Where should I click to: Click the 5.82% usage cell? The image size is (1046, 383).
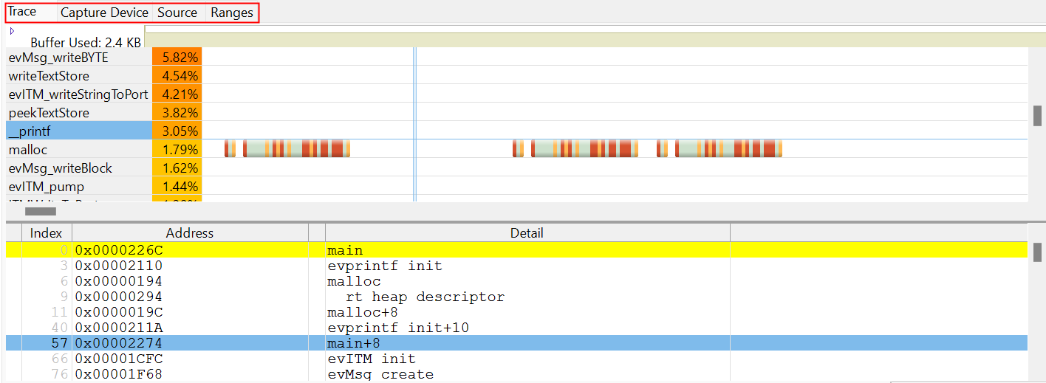(177, 58)
